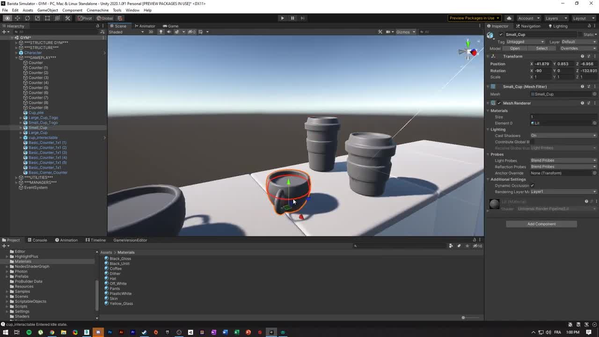
Task: Select the Rect tool in the toolbar
Action: 47,18
